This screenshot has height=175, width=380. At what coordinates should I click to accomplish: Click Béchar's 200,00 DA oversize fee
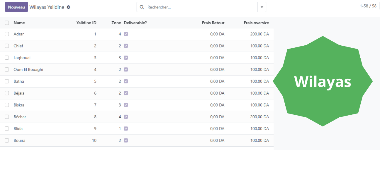pos(259,117)
